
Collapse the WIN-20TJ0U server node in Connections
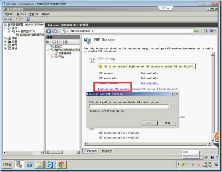pos(48,50)
